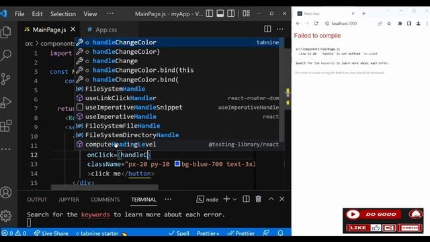Viewport: 430px width, 242px height.
Task: Open the Customize Layout control
Action: 247,13
